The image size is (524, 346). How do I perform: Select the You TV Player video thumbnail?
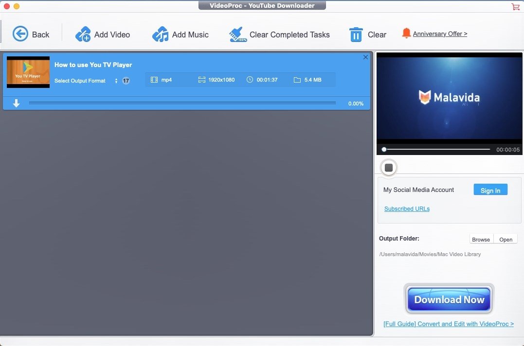coord(28,72)
